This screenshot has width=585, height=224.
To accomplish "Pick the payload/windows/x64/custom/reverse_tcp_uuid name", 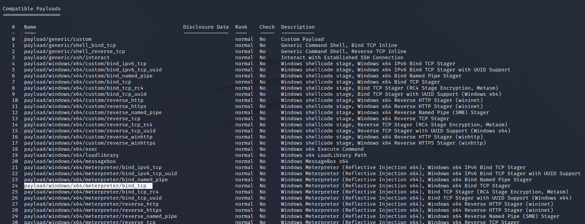I will click(90, 131).
